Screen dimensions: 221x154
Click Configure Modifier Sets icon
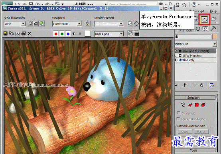(x=212, y=85)
